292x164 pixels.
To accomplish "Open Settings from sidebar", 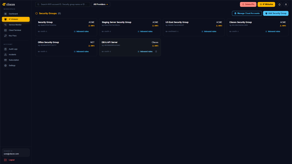I will pos(16,65).
